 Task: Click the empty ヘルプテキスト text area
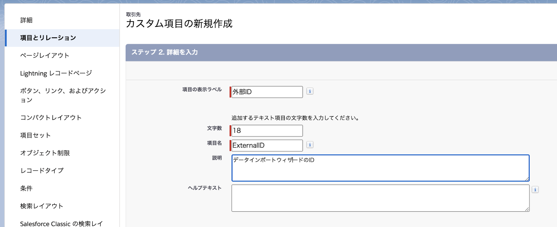381,198
